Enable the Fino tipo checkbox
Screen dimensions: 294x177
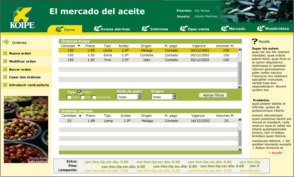82,97
